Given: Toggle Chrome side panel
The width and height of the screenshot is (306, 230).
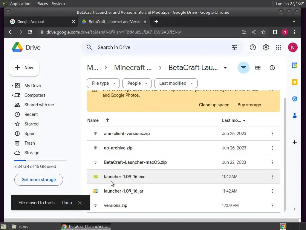Looking at the screenshot, I should (275, 32).
